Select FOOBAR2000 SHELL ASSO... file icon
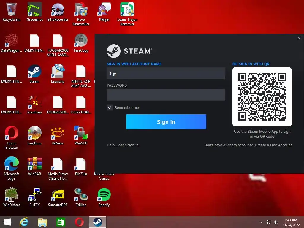Image resolution: width=304 pixels, height=228 pixels. click(58, 45)
